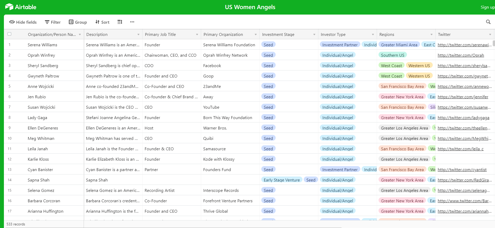
Task: Click the Seed tag in Jen Rubio row
Action: (268, 97)
